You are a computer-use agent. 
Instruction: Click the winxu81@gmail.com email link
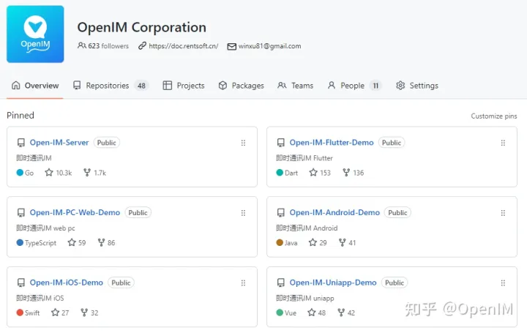[x=269, y=46]
